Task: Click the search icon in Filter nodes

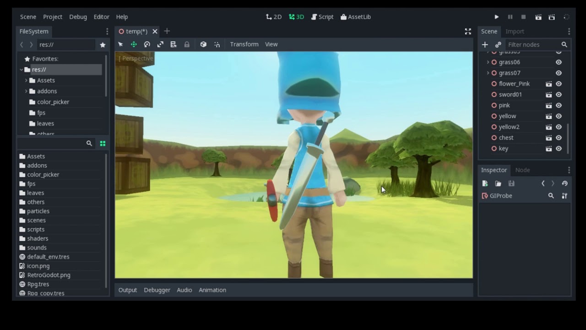Action: click(x=564, y=44)
